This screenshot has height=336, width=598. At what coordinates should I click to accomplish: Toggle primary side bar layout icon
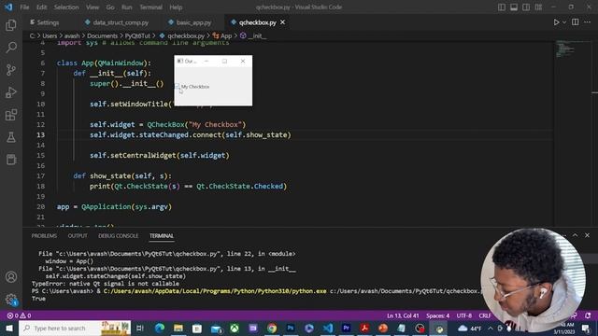click(502, 7)
